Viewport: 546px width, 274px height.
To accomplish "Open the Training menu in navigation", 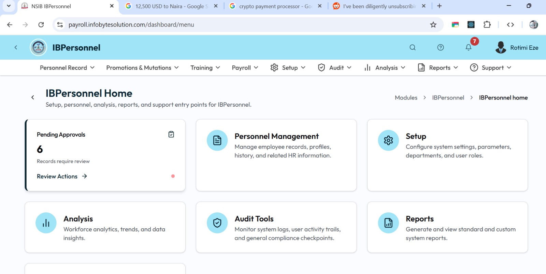I will tap(205, 68).
